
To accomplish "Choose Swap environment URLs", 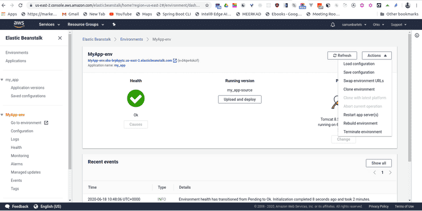I will point(364,81).
